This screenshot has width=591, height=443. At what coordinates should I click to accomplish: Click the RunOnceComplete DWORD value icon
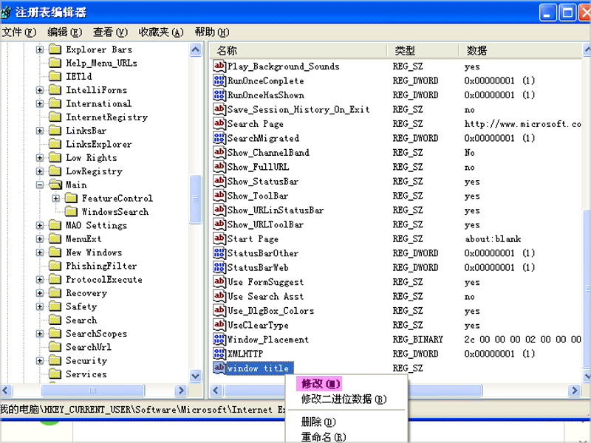219,80
